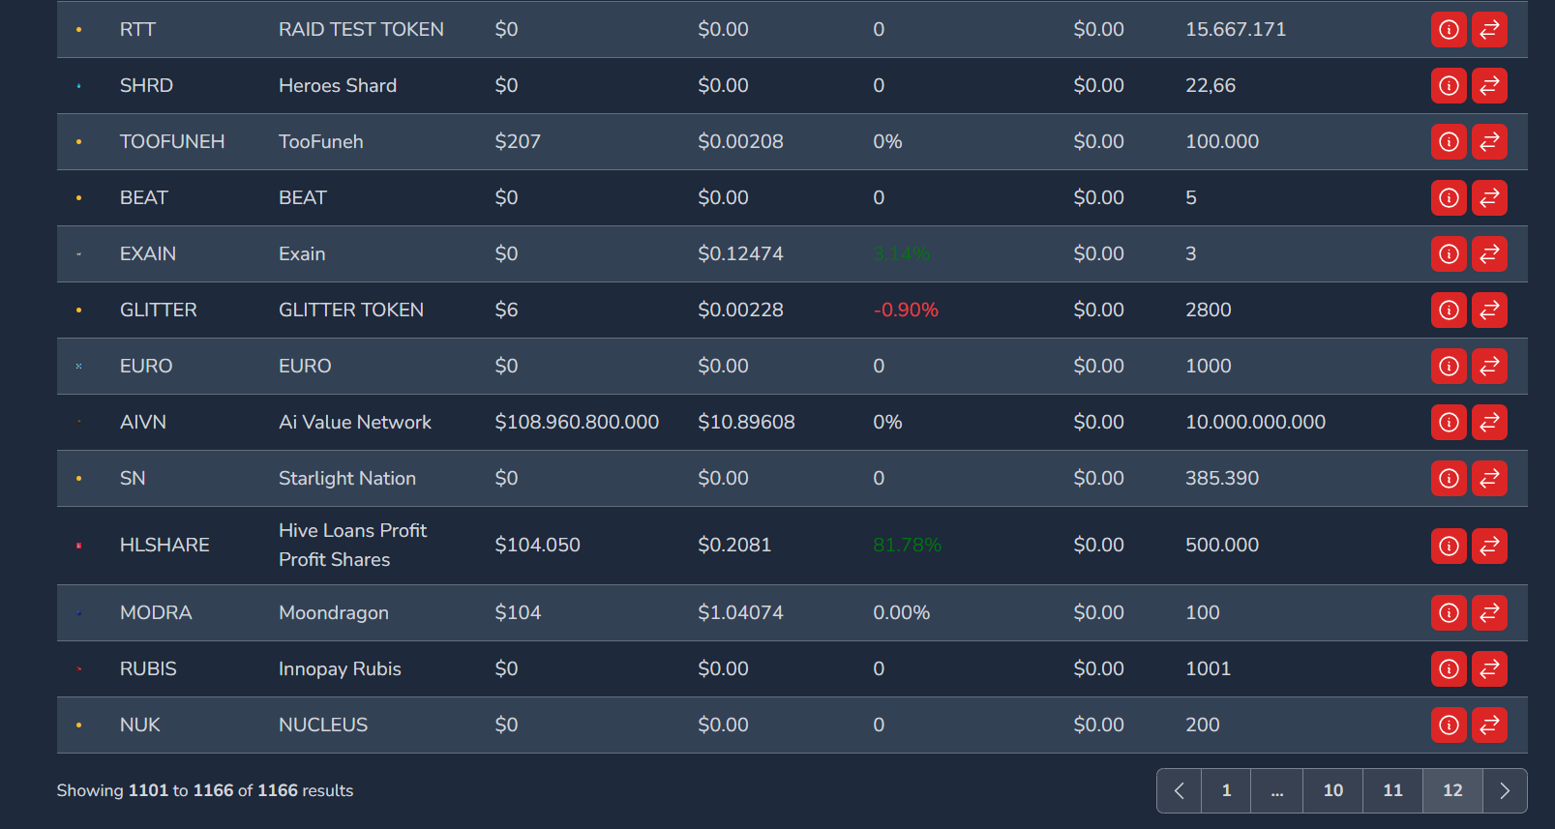This screenshot has width=1555, height=829.
Task: Click swap icon in TOOFUNEH row
Action: coord(1489,142)
